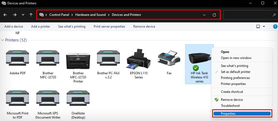The width and height of the screenshot is (278, 121).
Task: Open the recent locations dropdown arrow
Action: pos(23,15)
